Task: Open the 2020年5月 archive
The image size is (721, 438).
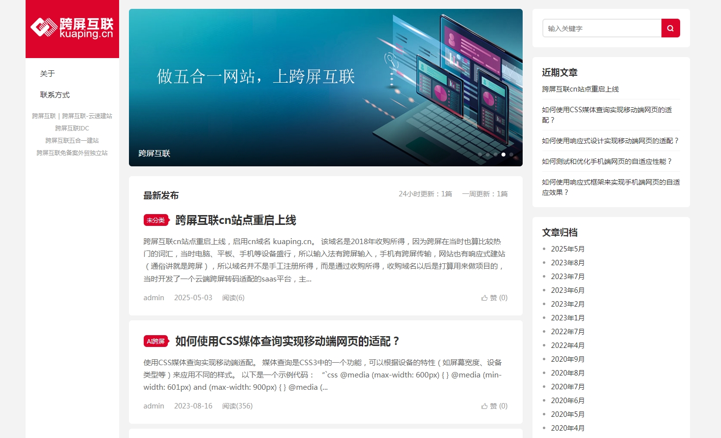Action: pyautogui.click(x=567, y=414)
